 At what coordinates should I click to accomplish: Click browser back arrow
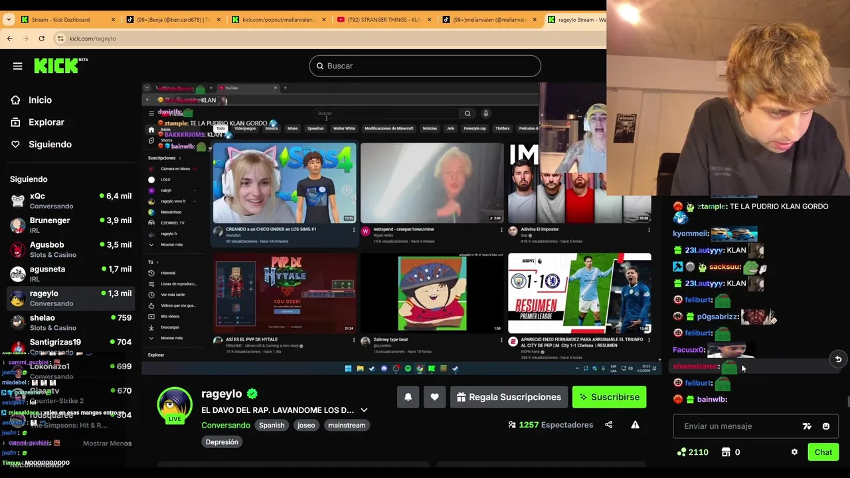(10, 39)
